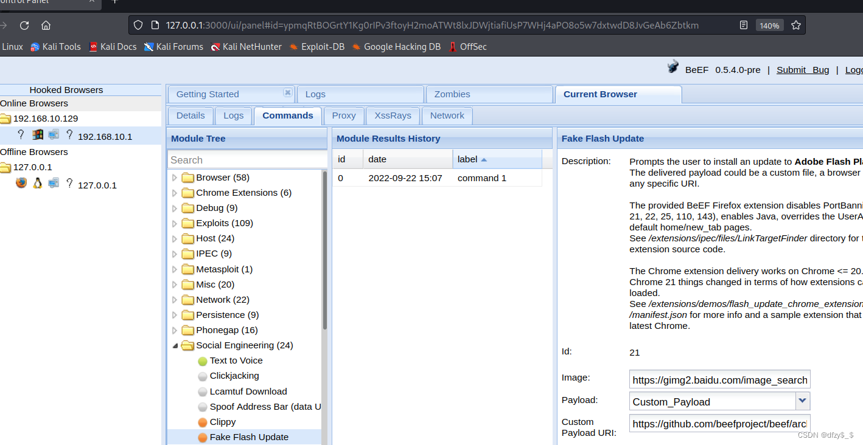Open the XssRays sub-tab
Viewport: 863px width, 445px height.
coord(393,116)
